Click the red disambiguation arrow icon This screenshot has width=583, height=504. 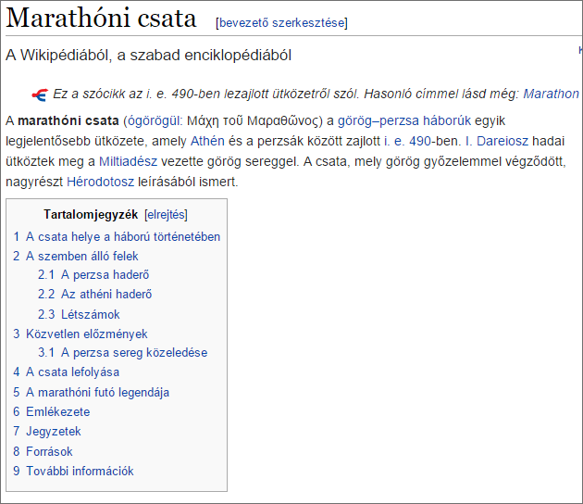click(40, 94)
